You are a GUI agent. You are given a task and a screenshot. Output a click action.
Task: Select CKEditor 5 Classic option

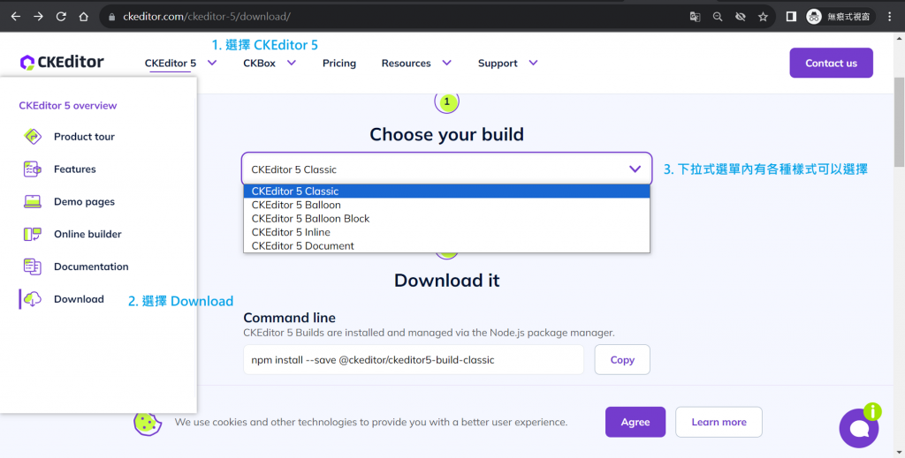click(x=446, y=191)
